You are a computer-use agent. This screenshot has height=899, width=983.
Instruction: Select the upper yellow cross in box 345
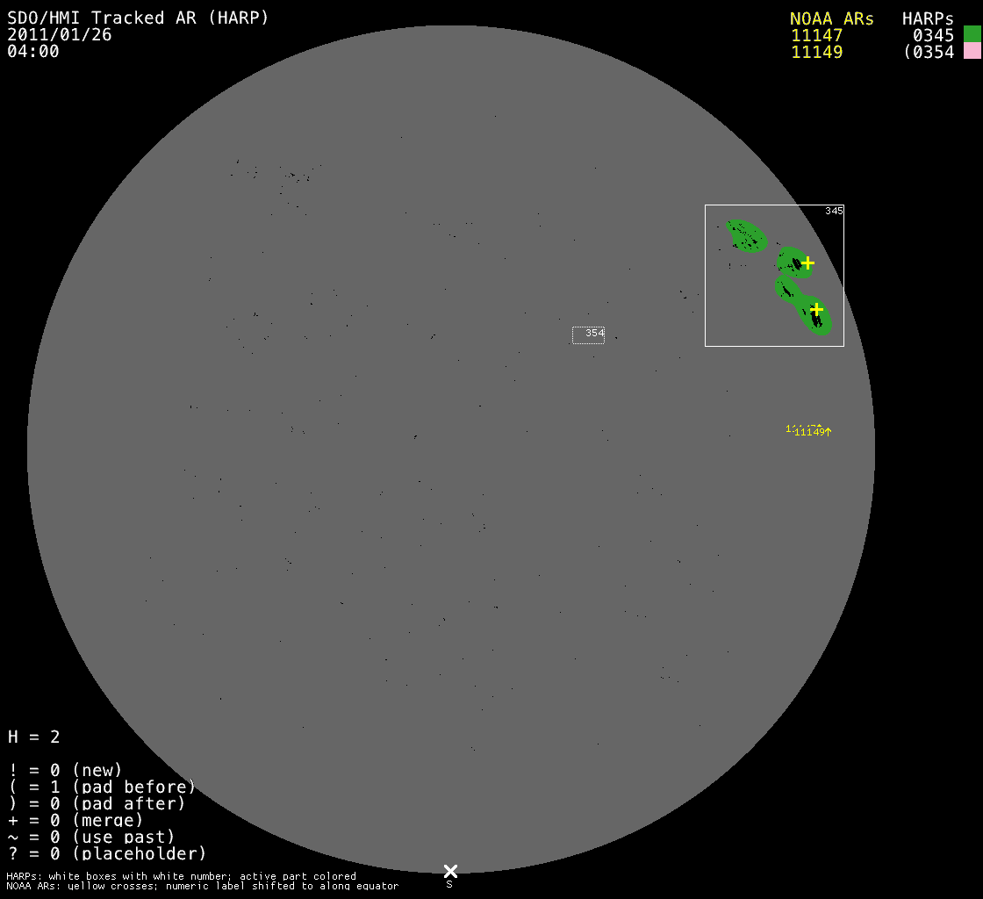807,263
